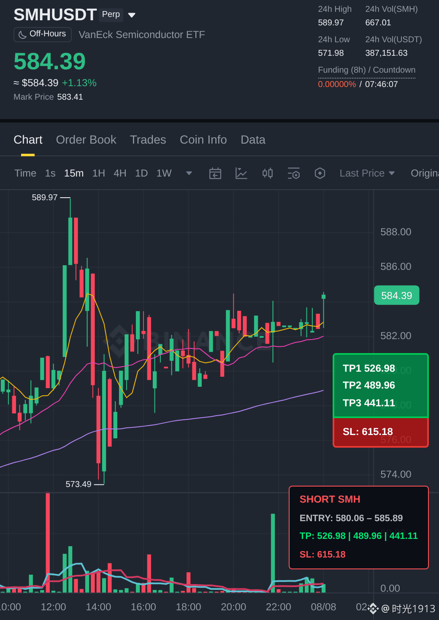
Task: Select the 1W interval
Action: (x=164, y=173)
